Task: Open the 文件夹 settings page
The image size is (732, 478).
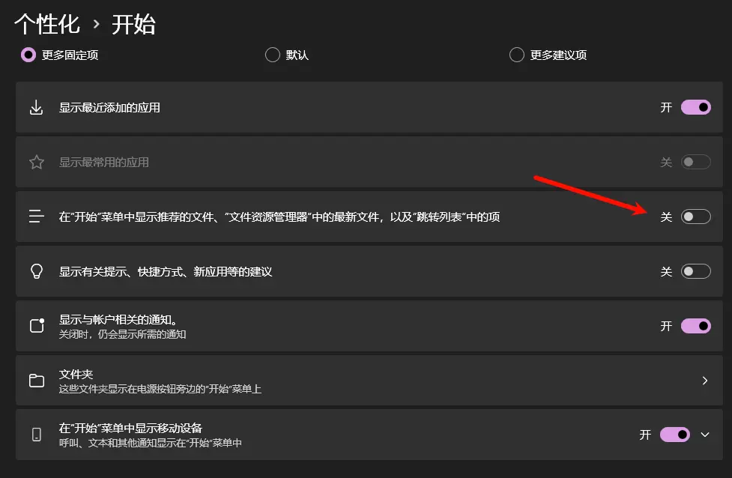Action: (367, 380)
